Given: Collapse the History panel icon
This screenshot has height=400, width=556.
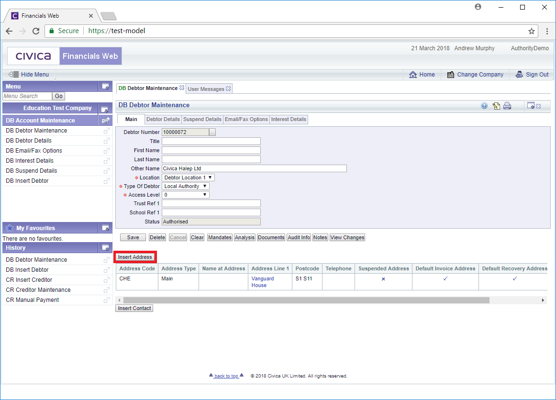Looking at the screenshot, I should pyautogui.click(x=106, y=247).
